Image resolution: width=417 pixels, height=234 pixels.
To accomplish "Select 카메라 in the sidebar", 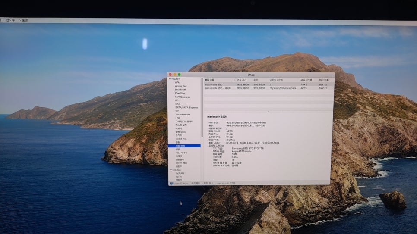I will [179, 156].
